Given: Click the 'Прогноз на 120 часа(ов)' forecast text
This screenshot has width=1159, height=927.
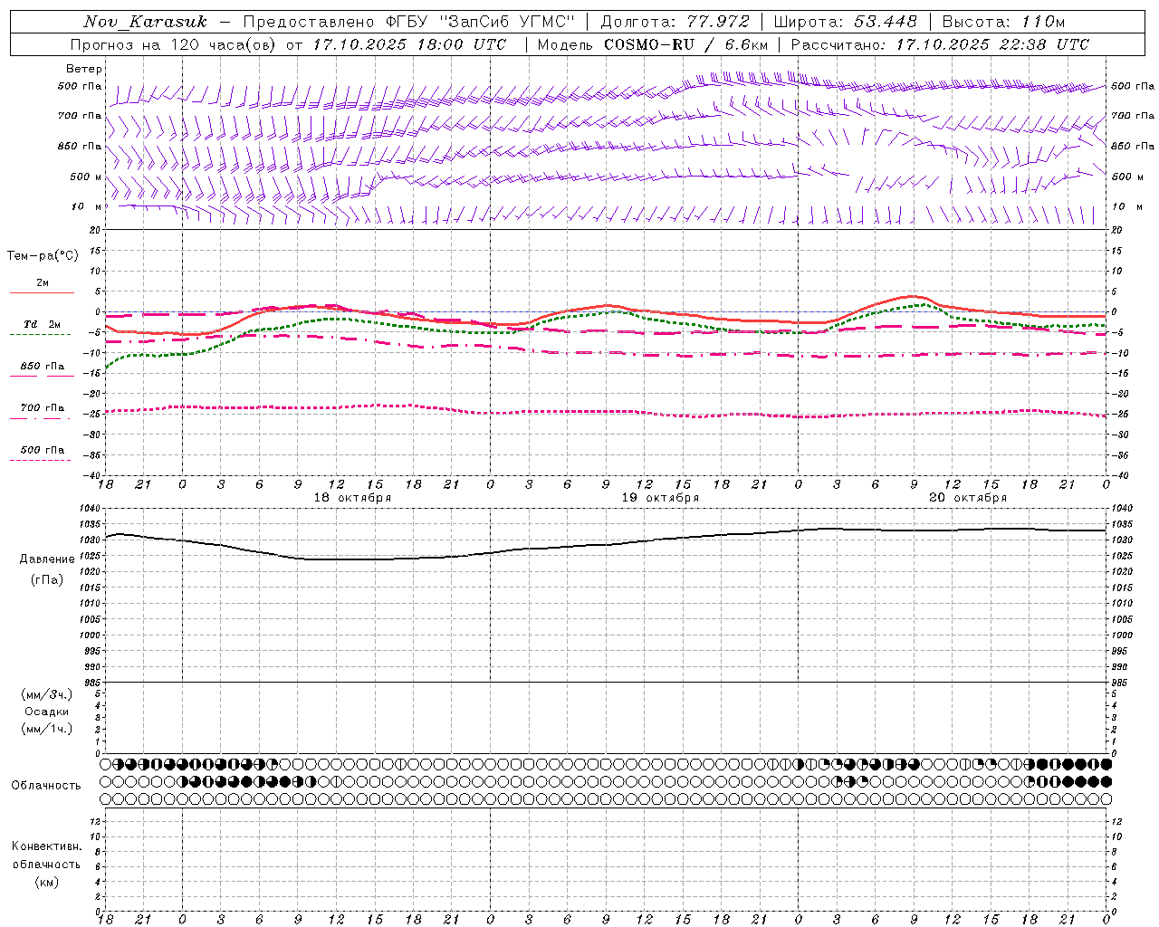Looking at the screenshot, I should 175,44.
